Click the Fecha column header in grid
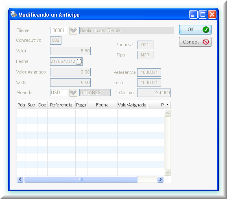Image resolution: width=227 pixels, height=199 pixels. click(102, 105)
